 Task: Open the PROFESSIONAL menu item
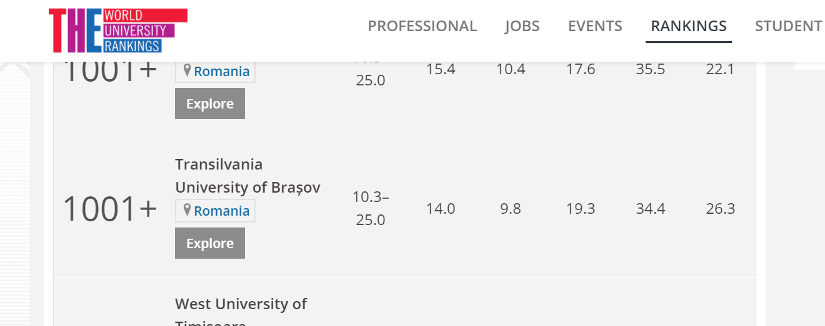pyautogui.click(x=422, y=26)
